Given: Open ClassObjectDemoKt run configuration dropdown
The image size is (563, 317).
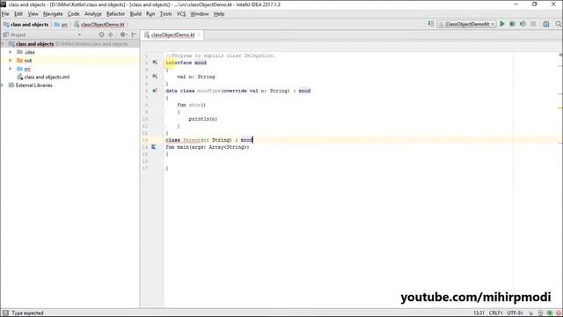Looking at the screenshot, I should 467,24.
